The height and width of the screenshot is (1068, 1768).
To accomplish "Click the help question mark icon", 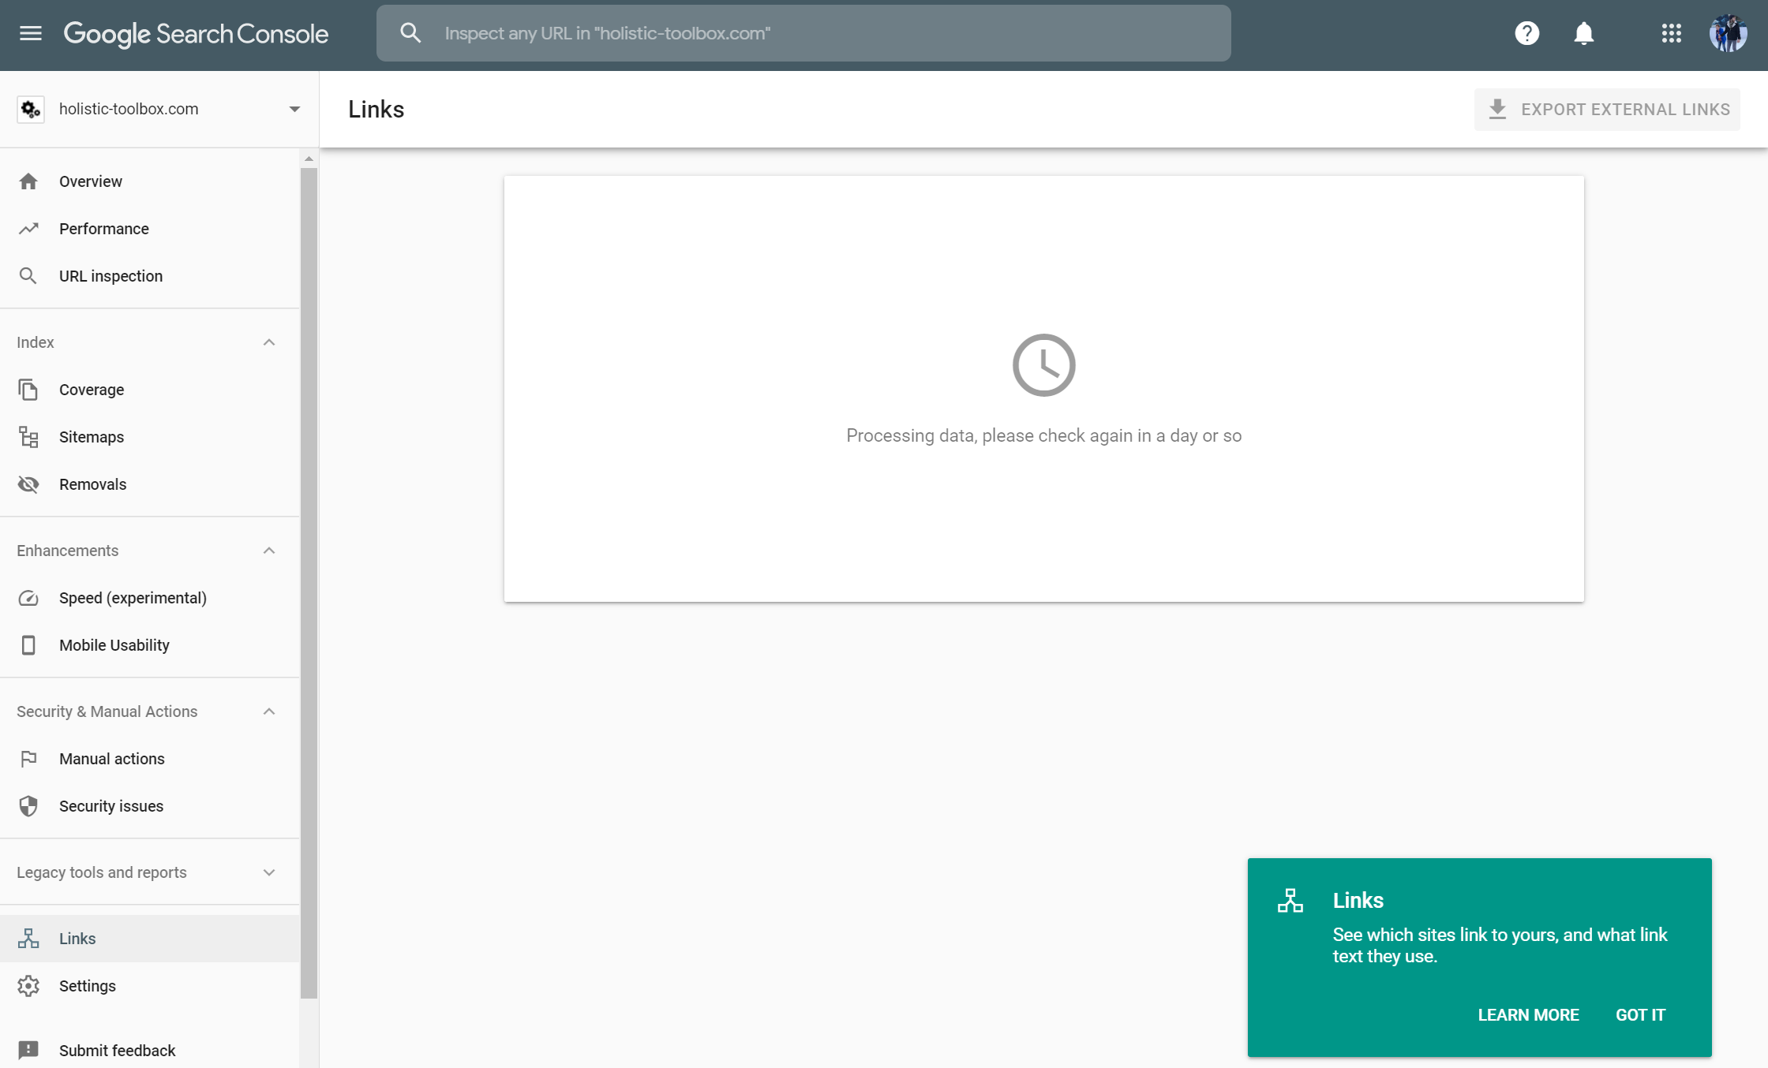I will tap(1527, 33).
